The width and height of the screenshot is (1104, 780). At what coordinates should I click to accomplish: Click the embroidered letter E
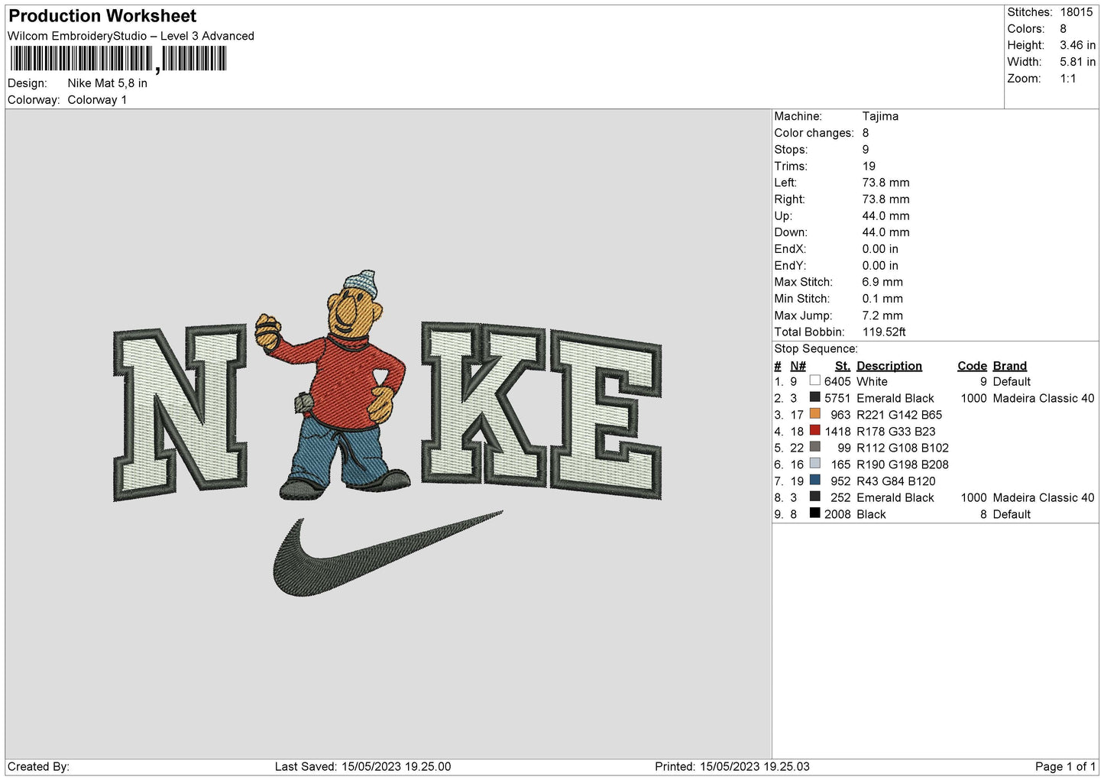[x=606, y=415]
